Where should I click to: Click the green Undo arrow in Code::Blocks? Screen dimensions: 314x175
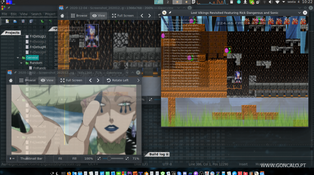click(x=42, y=21)
